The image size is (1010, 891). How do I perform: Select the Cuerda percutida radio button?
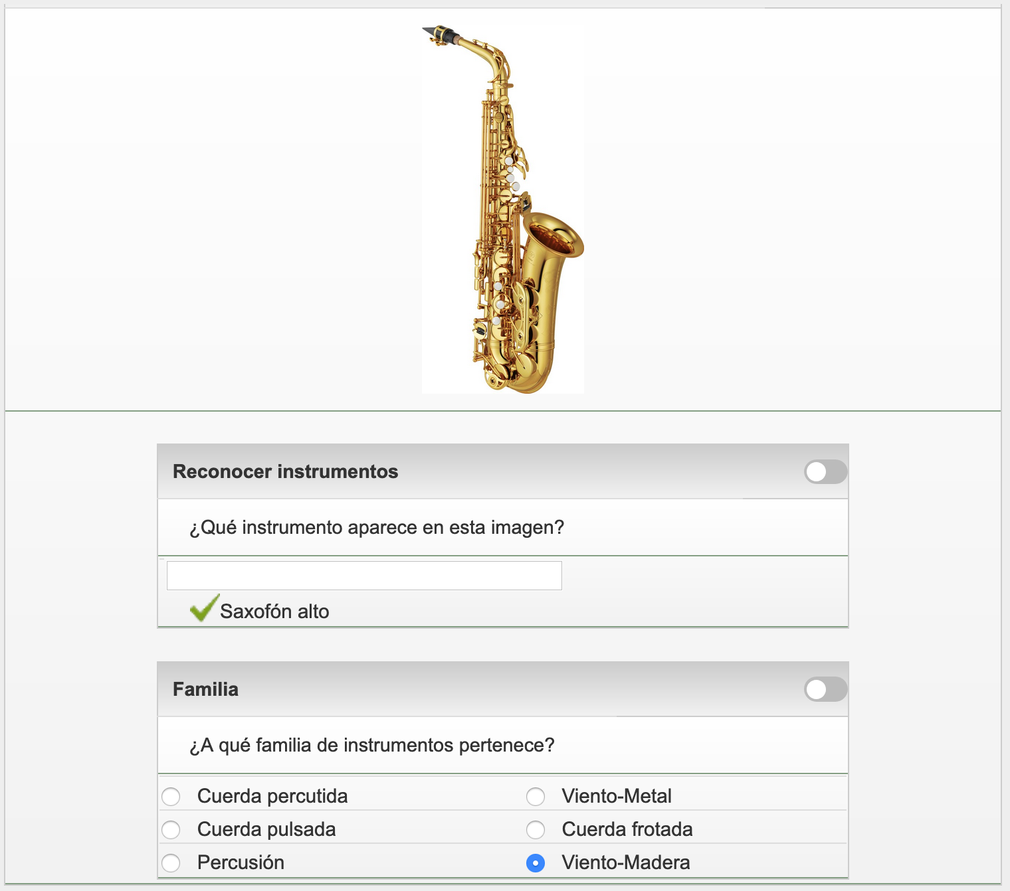click(171, 796)
